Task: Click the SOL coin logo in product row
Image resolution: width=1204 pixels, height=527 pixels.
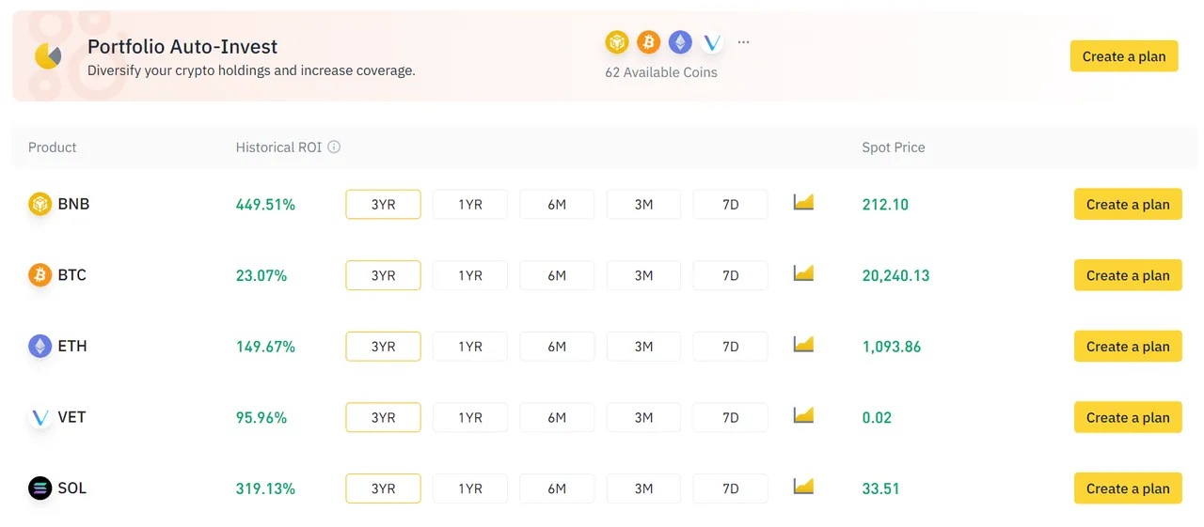Action: [40, 488]
